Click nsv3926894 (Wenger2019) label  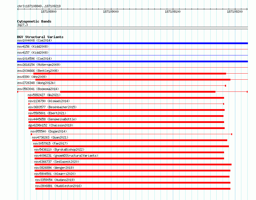(54, 168)
